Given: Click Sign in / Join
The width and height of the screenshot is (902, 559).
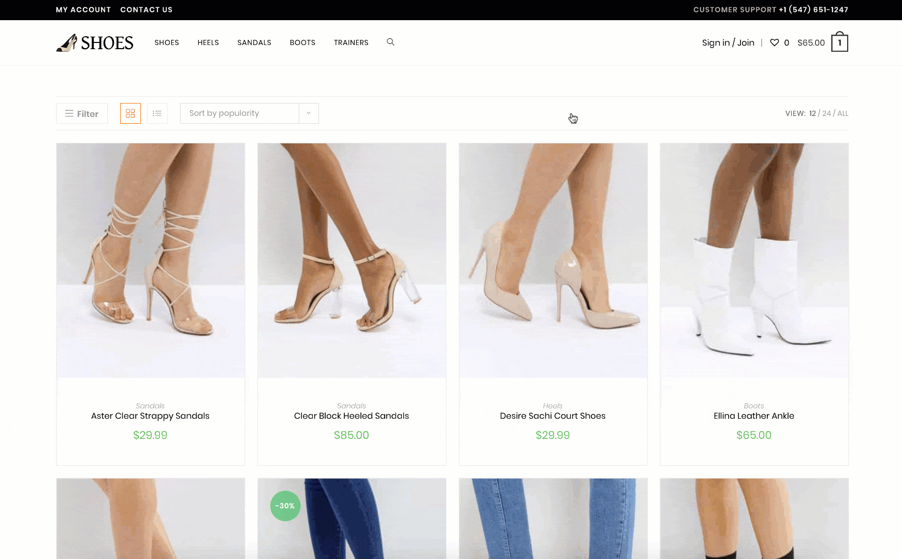Looking at the screenshot, I should pyautogui.click(x=728, y=42).
